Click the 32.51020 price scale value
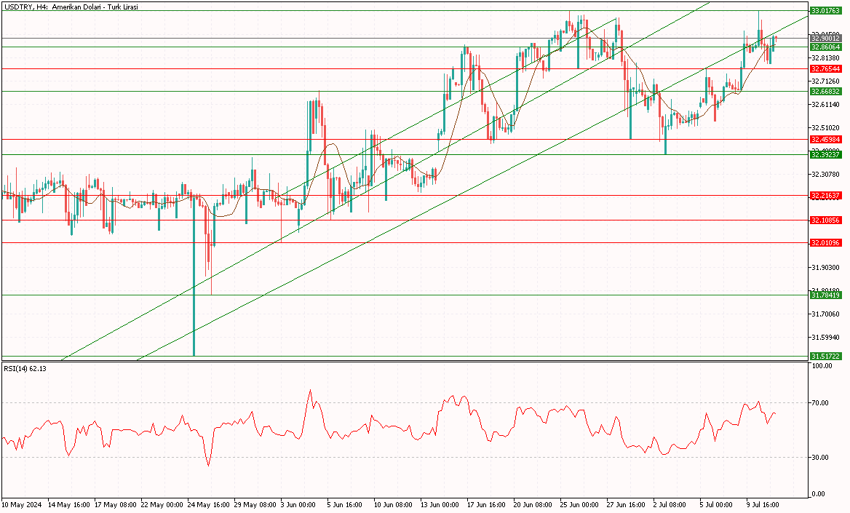 pyautogui.click(x=825, y=128)
